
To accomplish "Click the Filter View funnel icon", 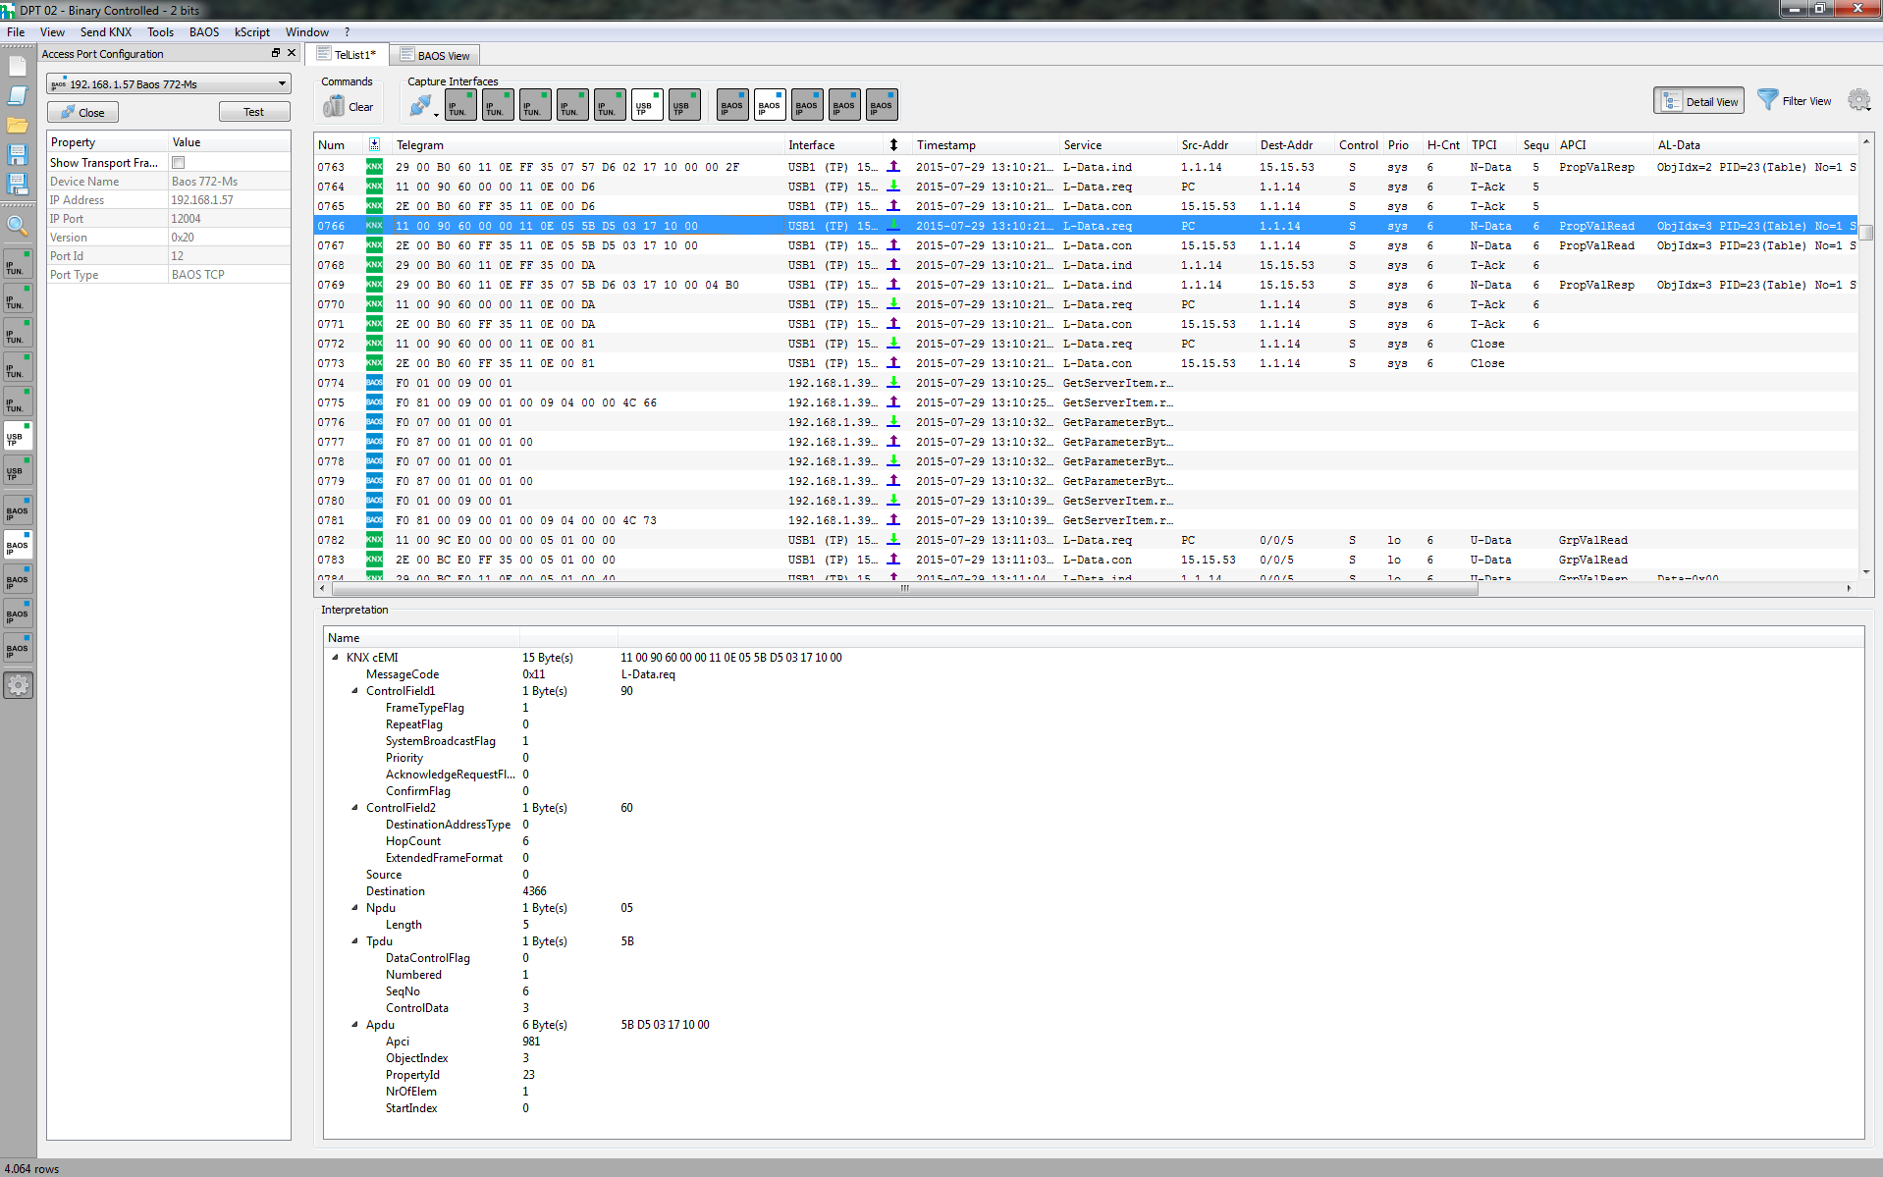I will point(1767,100).
